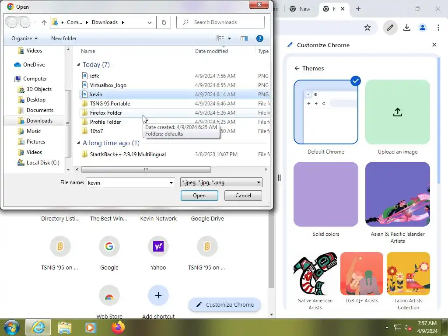Expand the File name dropdown arrow
The width and height of the screenshot is (448, 336).
[171, 182]
